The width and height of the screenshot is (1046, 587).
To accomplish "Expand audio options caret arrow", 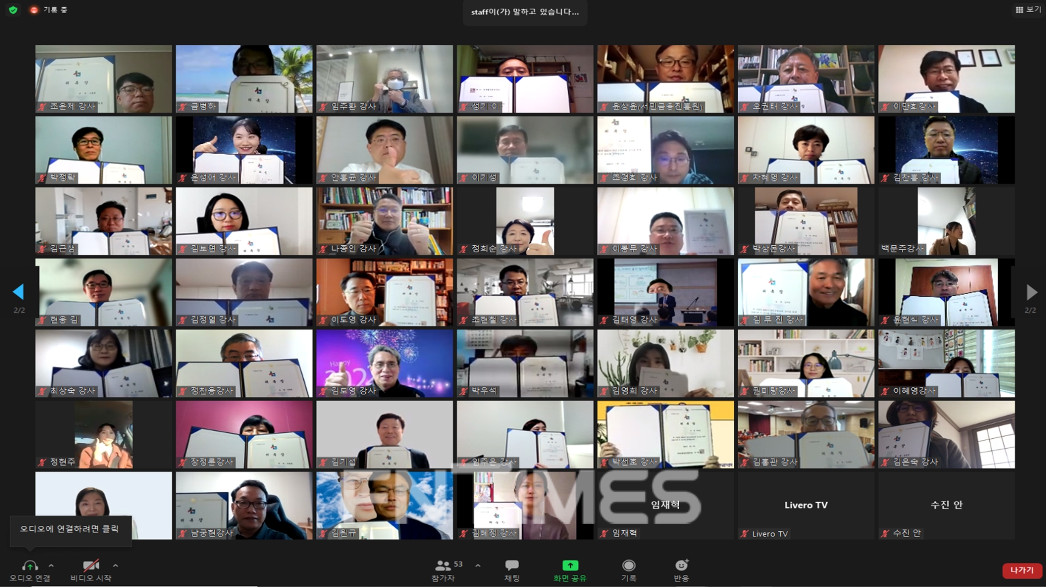I will pos(51,566).
